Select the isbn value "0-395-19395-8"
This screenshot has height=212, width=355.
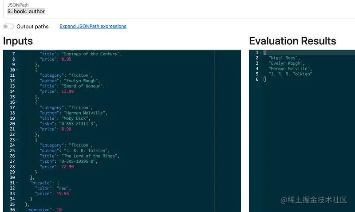point(77,161)
